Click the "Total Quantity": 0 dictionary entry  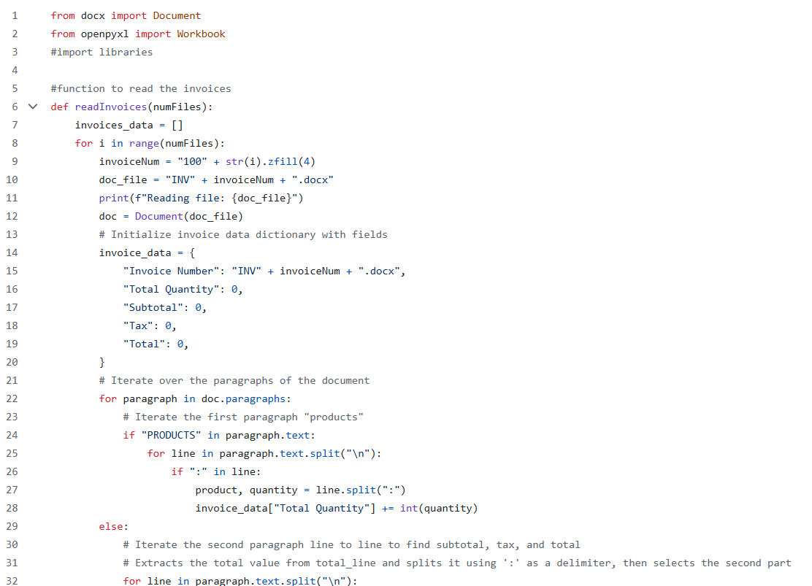click(x=183, y=290)
